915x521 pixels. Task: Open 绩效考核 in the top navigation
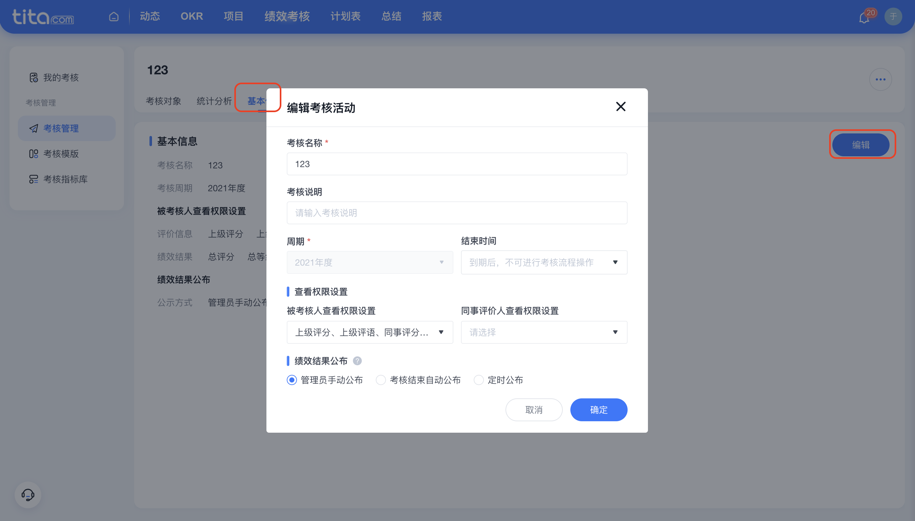click(287, 17)
